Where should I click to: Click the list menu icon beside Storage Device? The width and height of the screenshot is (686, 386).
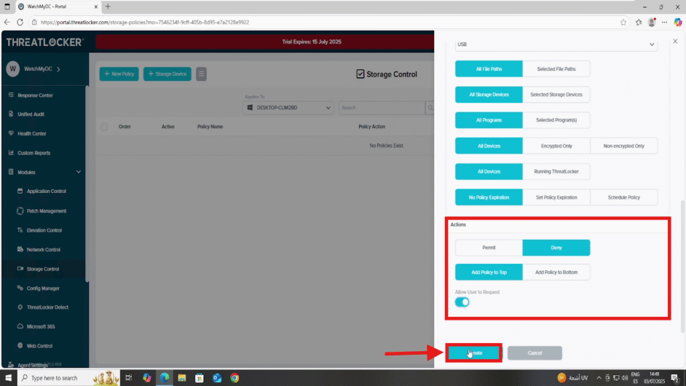(201, 74)
